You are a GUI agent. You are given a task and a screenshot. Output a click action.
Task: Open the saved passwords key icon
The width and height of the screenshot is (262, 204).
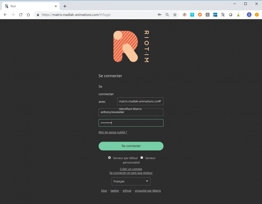coord(159,15)
